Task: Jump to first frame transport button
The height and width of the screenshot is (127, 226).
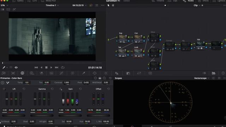Action: click(36, 67)
